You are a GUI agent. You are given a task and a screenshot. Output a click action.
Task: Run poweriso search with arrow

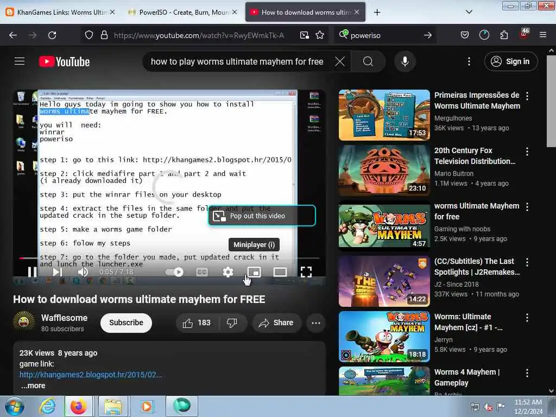[428, 35]
